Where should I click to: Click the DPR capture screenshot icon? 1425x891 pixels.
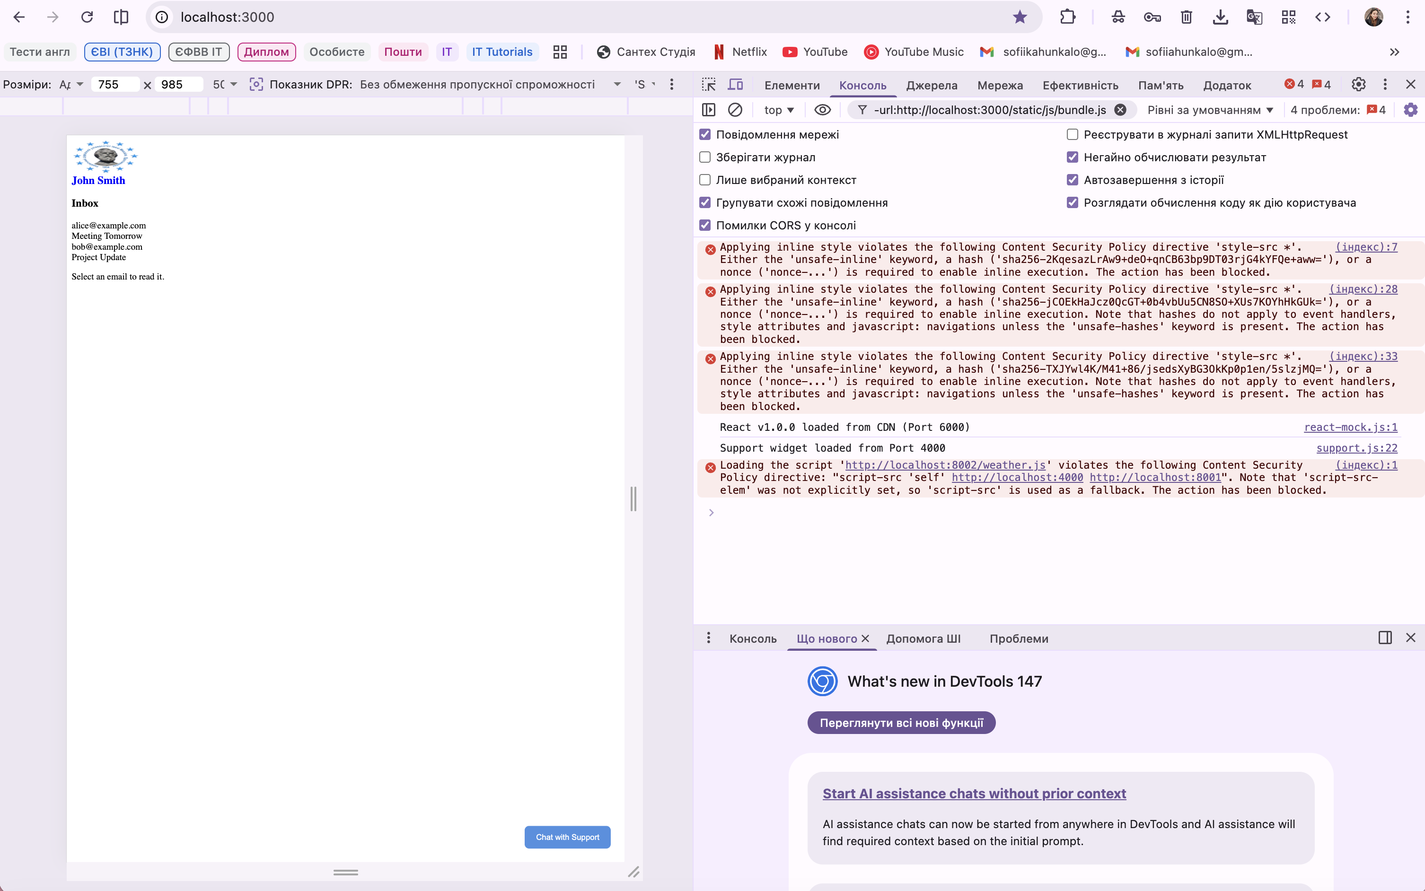point(256,84)
